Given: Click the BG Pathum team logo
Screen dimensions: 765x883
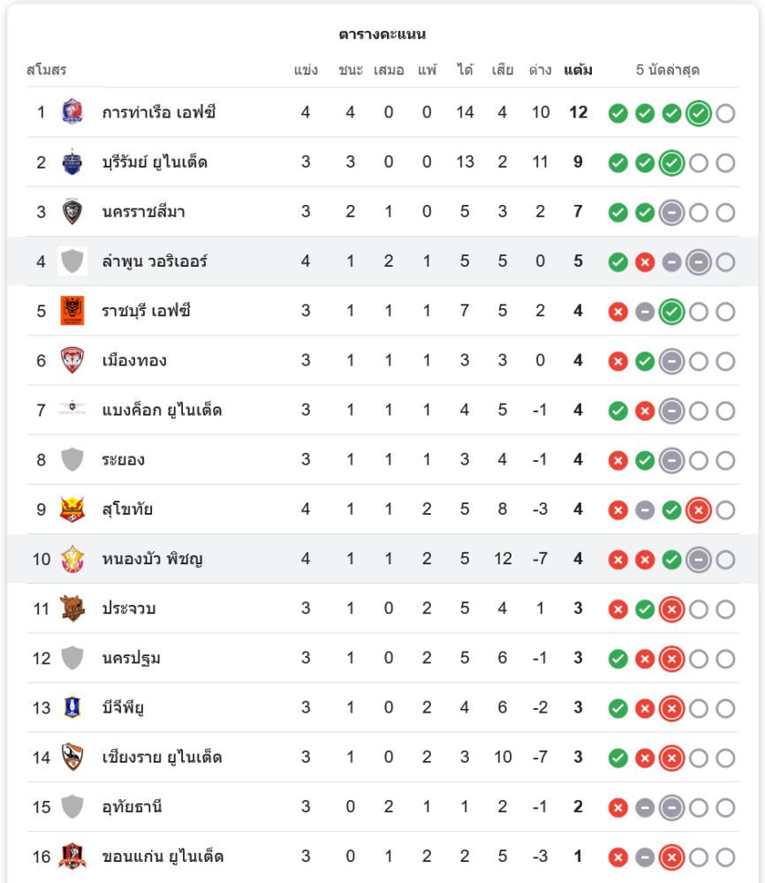Looking at the screenshot, I should 72,707.
